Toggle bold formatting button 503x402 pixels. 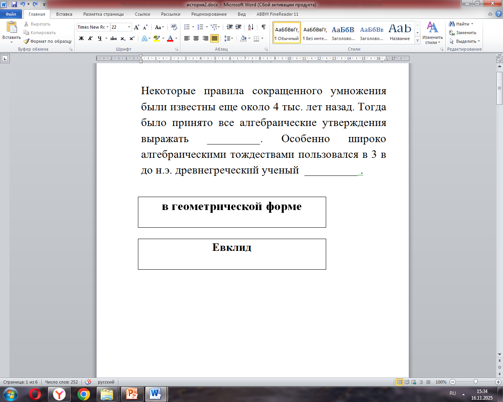pos(81,38)
